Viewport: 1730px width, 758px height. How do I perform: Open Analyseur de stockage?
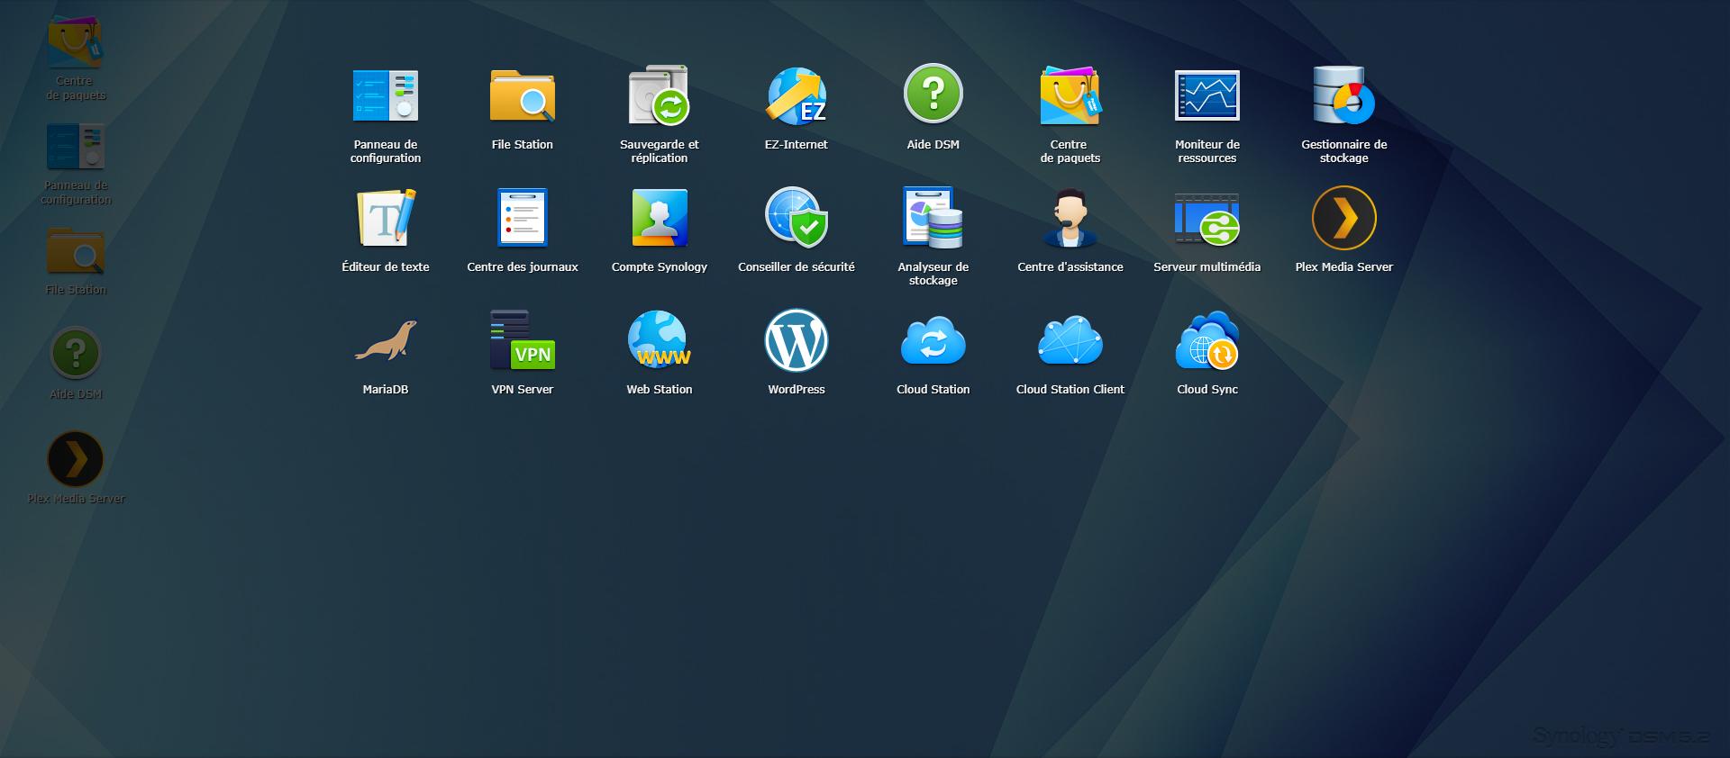click(933, 218)
